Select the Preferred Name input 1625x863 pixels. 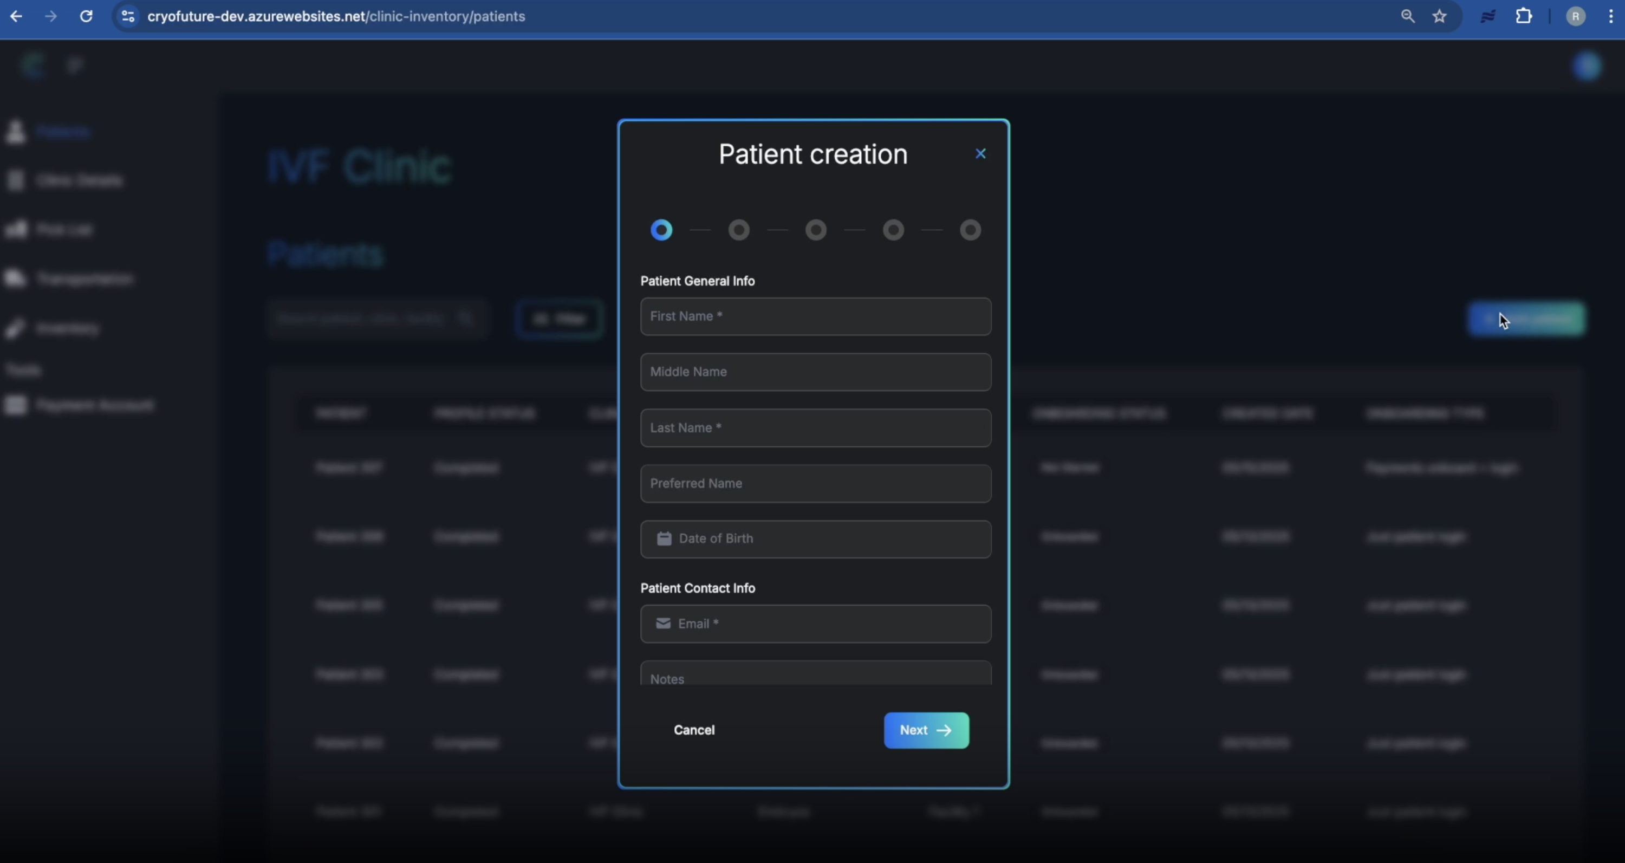[x=816, y=484]
